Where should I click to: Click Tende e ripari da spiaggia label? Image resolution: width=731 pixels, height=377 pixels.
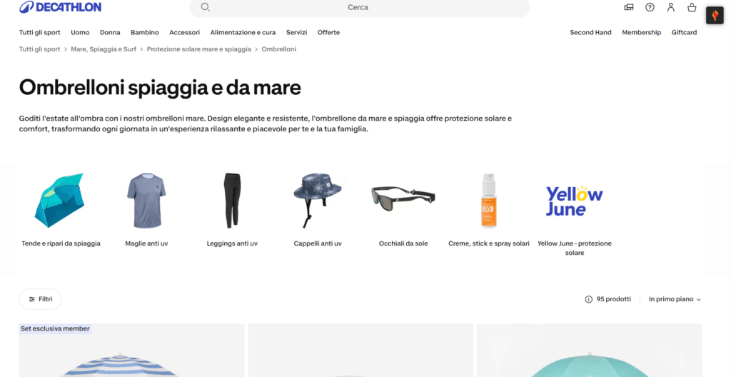pos(61,243)
